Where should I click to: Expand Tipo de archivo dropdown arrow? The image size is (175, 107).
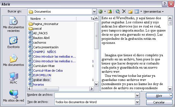137,102
